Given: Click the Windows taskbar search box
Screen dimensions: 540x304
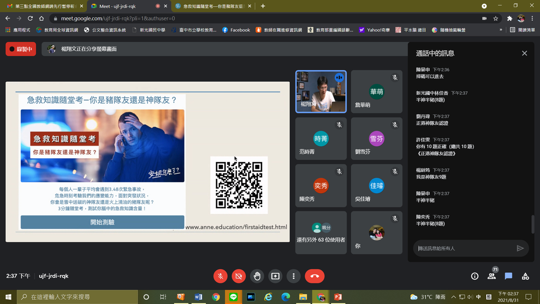Looking at the screenshot, I should pos(78,297).
